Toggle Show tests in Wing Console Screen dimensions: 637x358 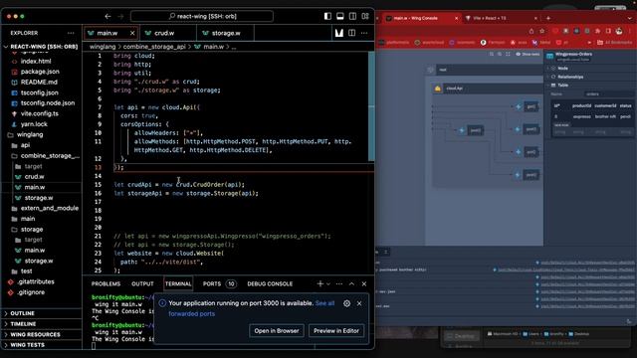pyautogui.click(x=528, y=54)
